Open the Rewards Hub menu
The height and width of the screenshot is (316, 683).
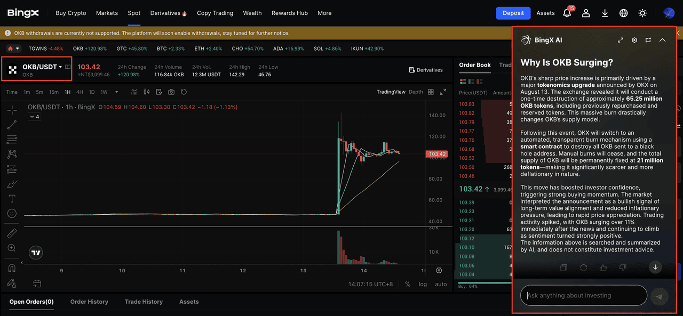point(290,13)
